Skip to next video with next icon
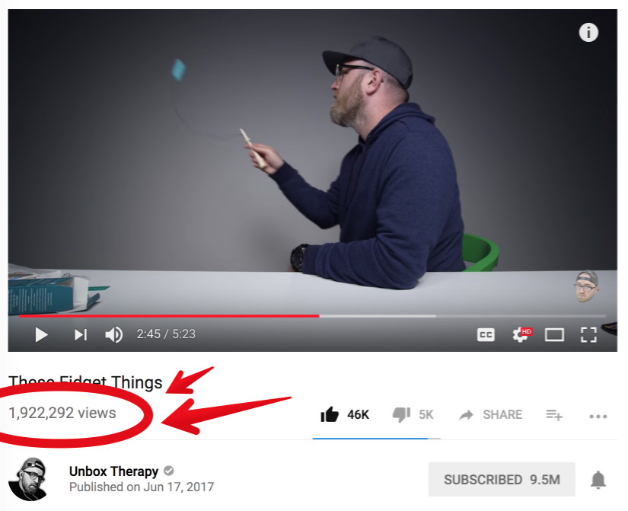Screen dimensions: 628x511 81,334
